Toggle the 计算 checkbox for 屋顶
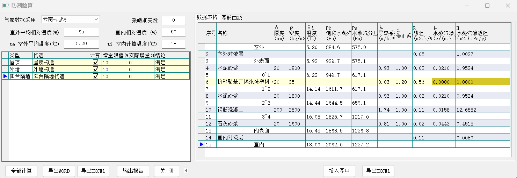This screenshot has height=178, width=517. 95,62
